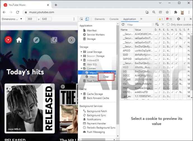
Task: Select Trust Tokens tree item
Action: [x=93, y=81]
